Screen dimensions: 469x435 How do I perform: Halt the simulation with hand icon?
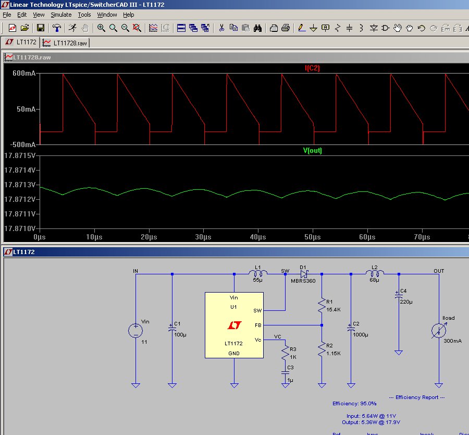click(x=85, y=28)
